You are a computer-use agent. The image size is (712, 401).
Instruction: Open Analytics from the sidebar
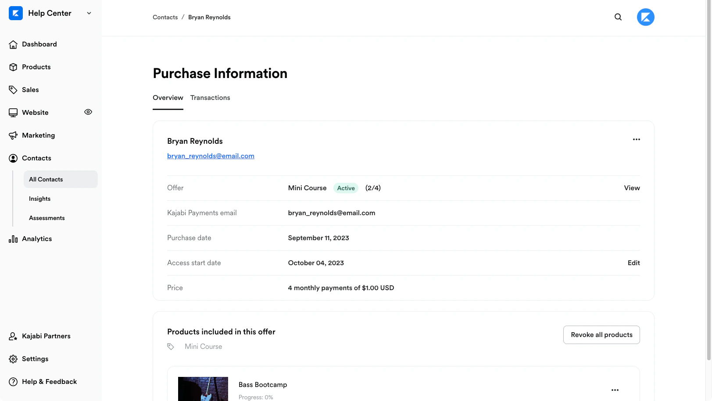coord(37,238)
